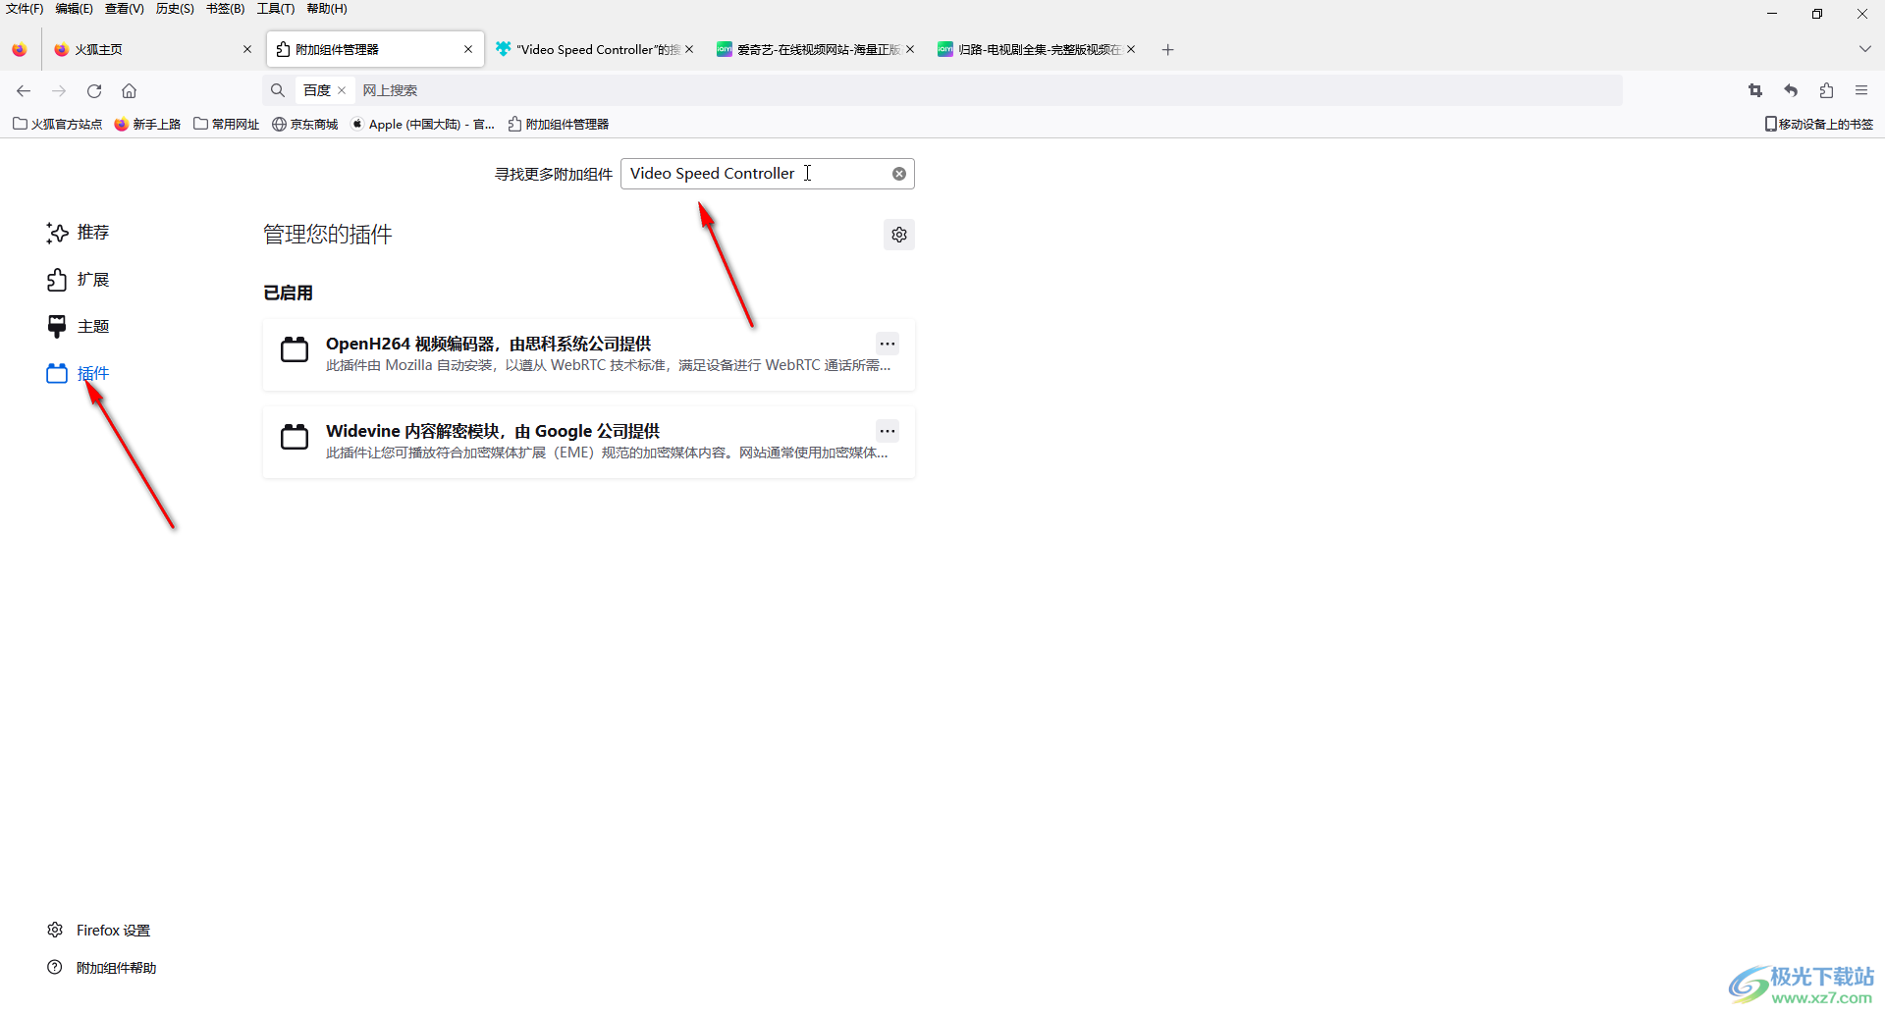
Task: Open more options for Widevine plugin
Action: (888, 431)
